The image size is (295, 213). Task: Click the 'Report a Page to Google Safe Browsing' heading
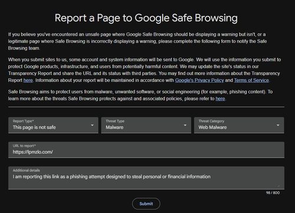[146, 18]
